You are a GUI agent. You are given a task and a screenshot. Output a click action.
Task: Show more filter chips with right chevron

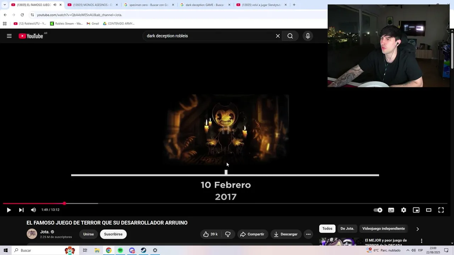tap(417, 229)
